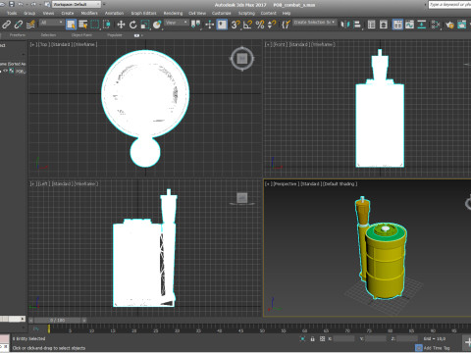Image resolution: width=471 pixels, height=353 pixels.
Task: Click the Bind to Space Warp icon
Action: 30,25
